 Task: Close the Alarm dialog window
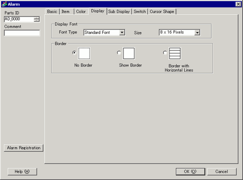[238, 4]
